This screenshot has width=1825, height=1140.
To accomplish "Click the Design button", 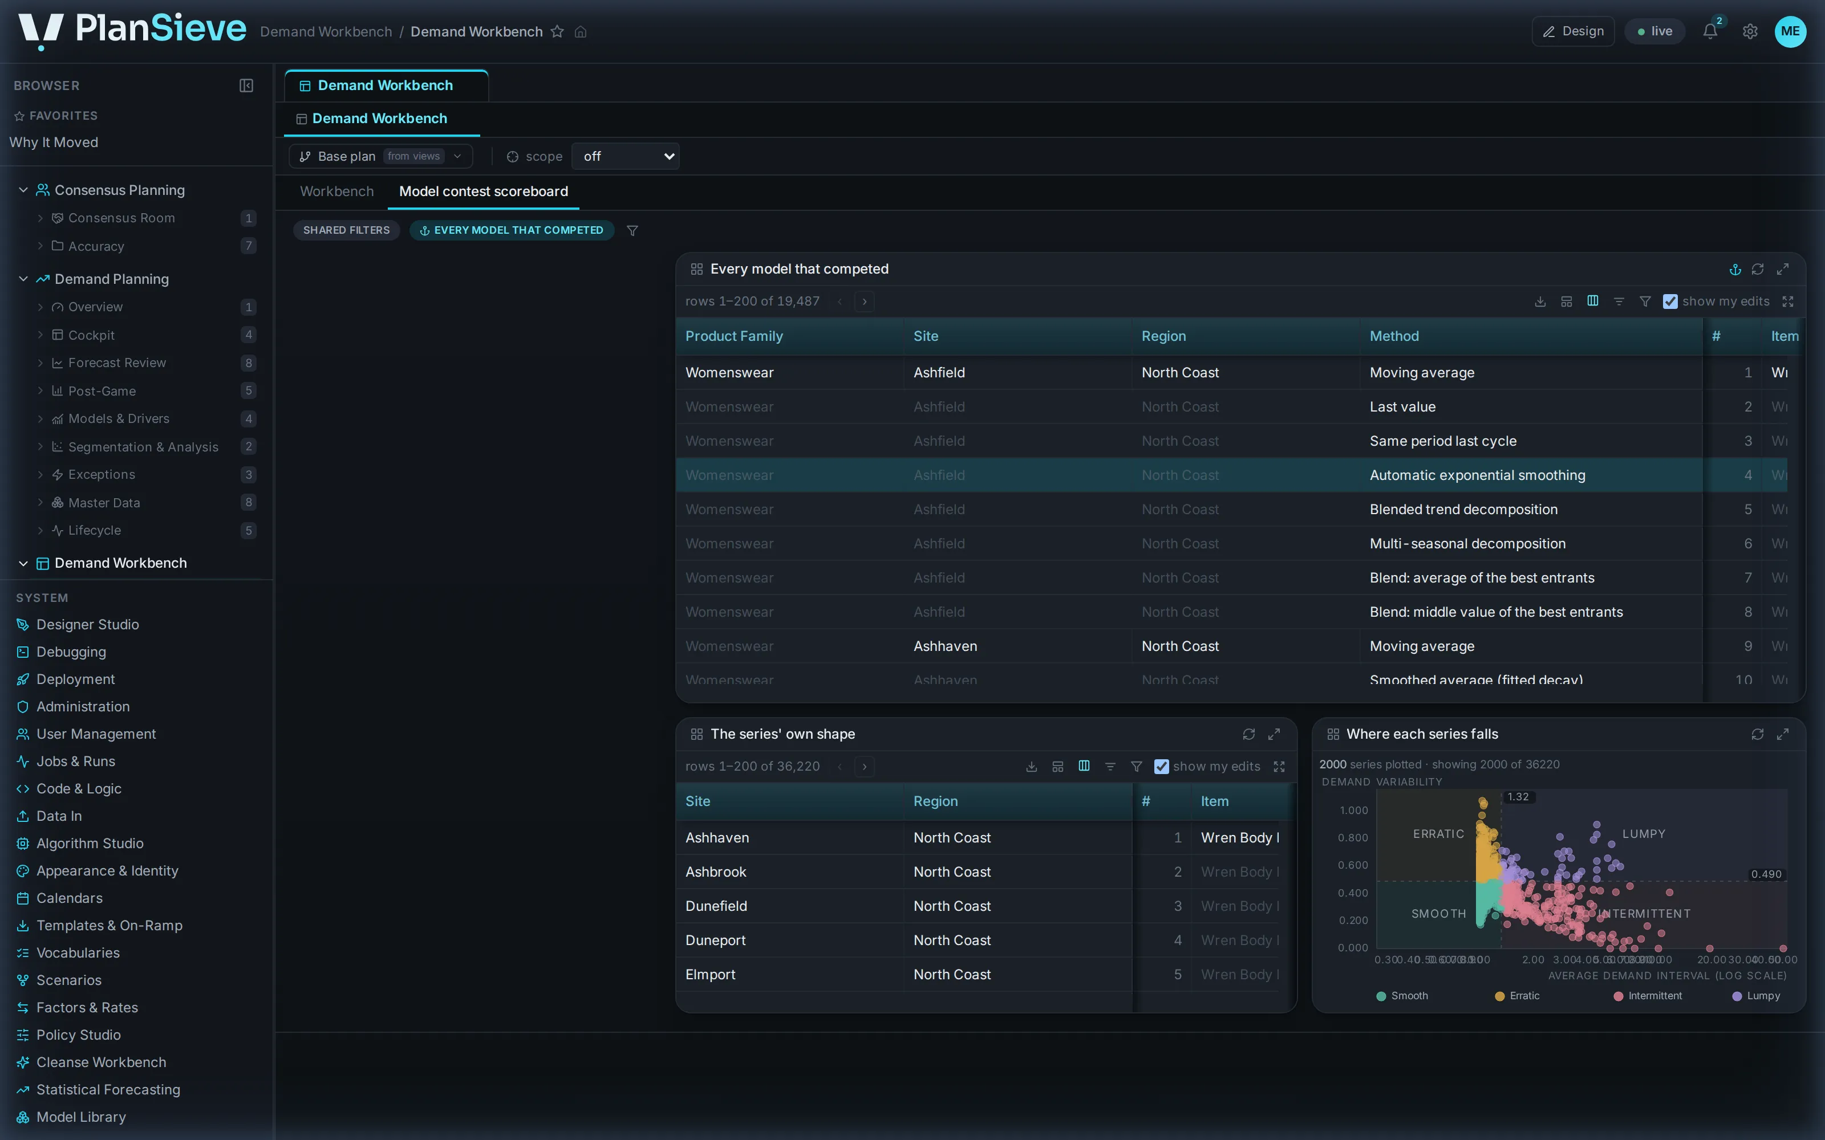I will [x=1572, y=32].
